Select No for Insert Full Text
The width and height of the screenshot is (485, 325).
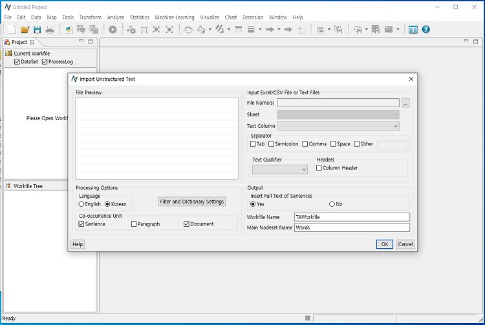[332, 204]
